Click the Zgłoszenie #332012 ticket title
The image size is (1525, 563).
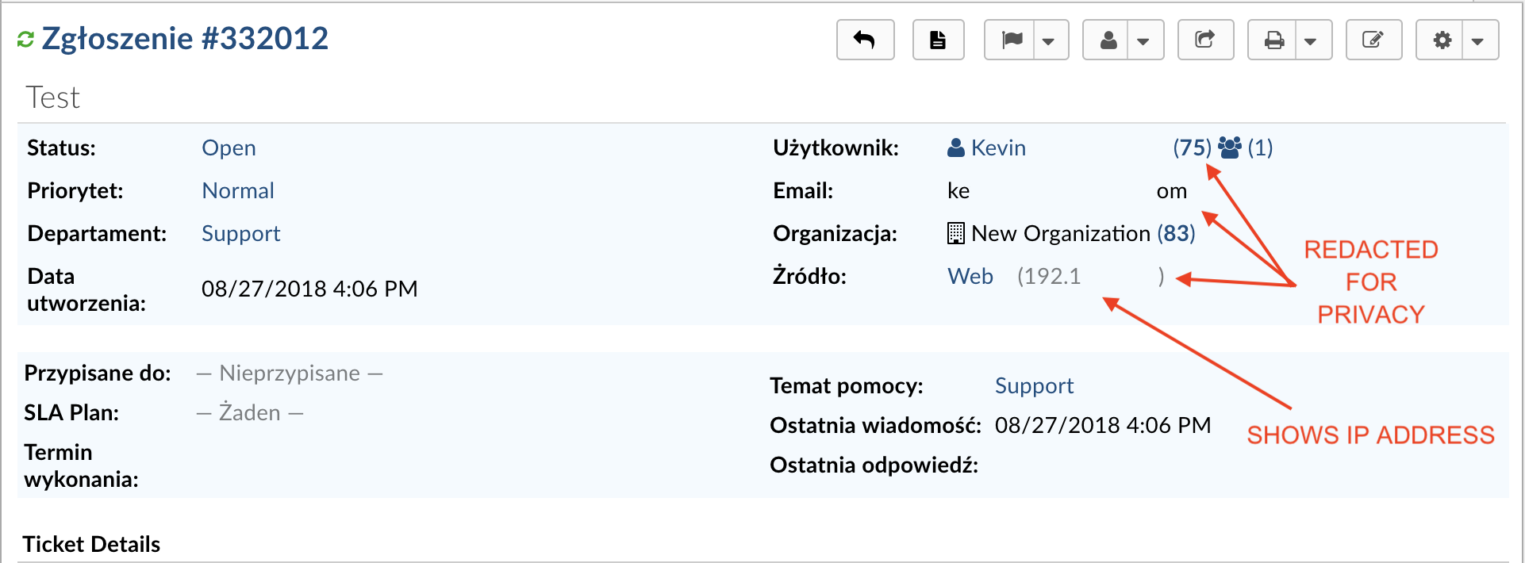[x=185, y=39]
